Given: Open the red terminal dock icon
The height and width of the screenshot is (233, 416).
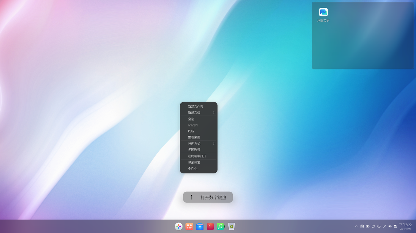Looking at the screenshot, I should (x=210, y=226).
